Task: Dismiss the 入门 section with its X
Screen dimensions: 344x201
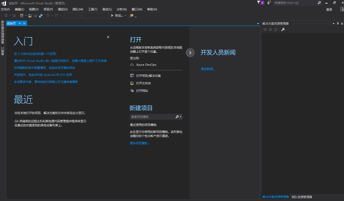Action: click(x=108, y=37)
